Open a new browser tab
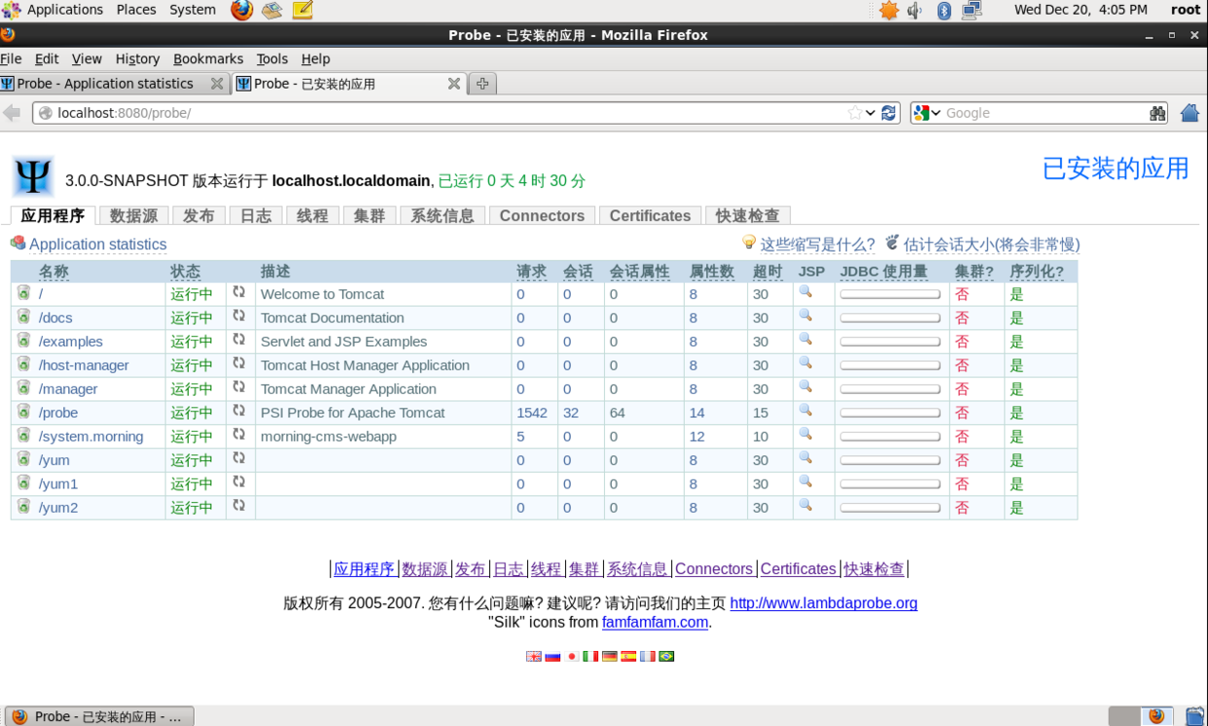The image size is (1208, 726). pos(482,84)
